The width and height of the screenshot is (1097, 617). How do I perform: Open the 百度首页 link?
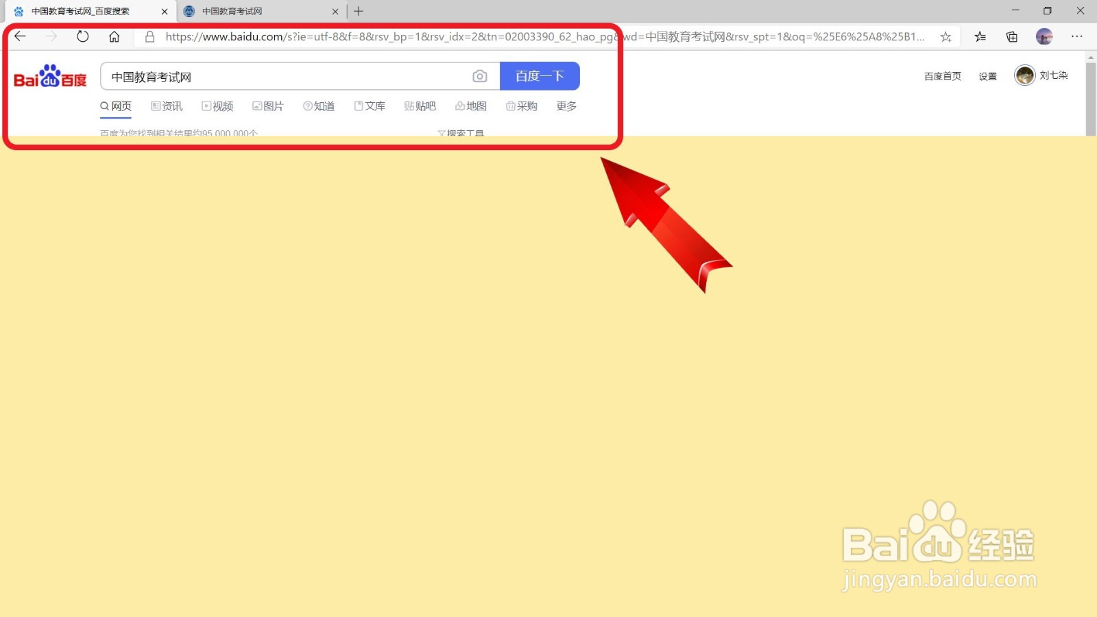943,76
